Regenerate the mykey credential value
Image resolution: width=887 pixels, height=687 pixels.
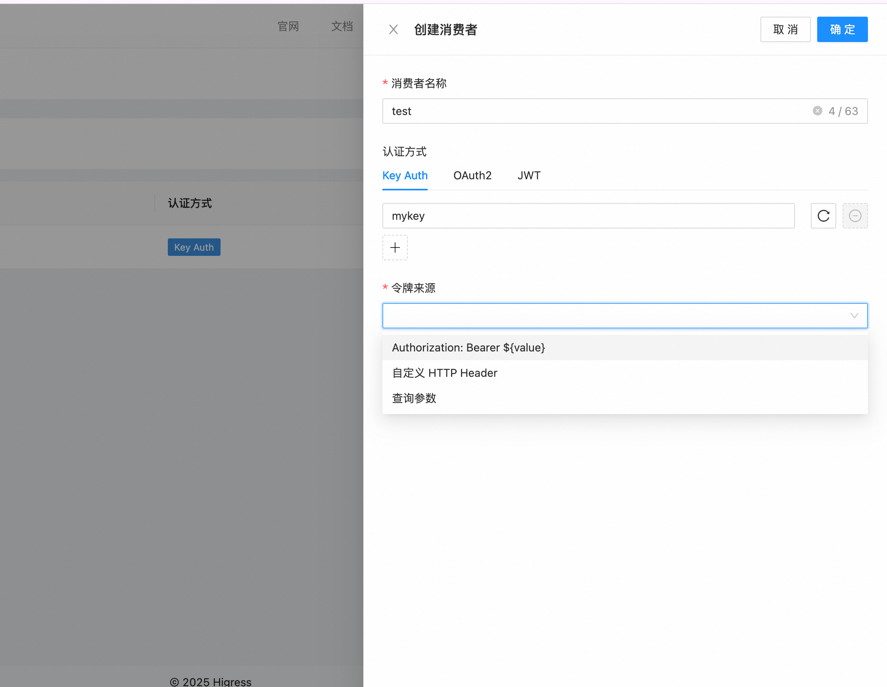[823, 216]
